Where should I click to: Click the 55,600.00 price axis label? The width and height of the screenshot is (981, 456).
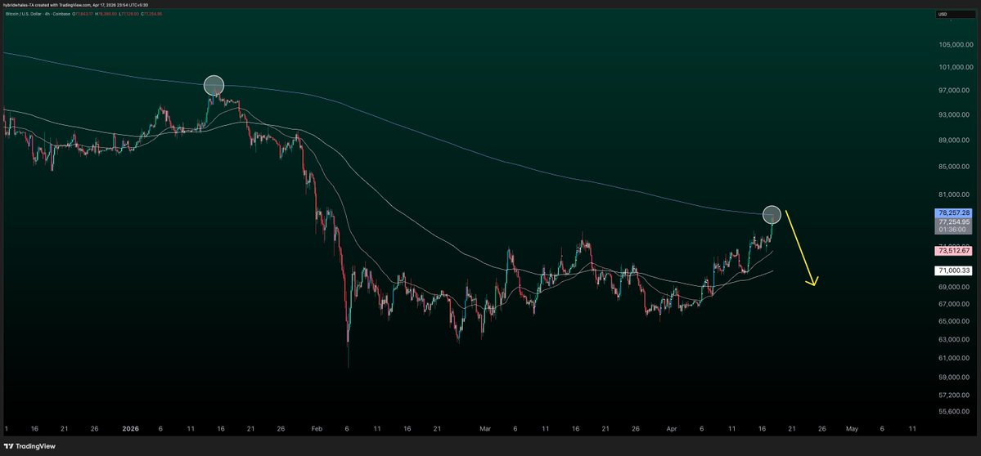(954, 412)
